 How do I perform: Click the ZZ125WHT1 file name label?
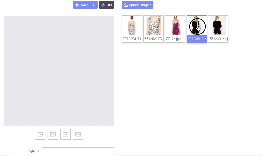click(x=132, y=39)
